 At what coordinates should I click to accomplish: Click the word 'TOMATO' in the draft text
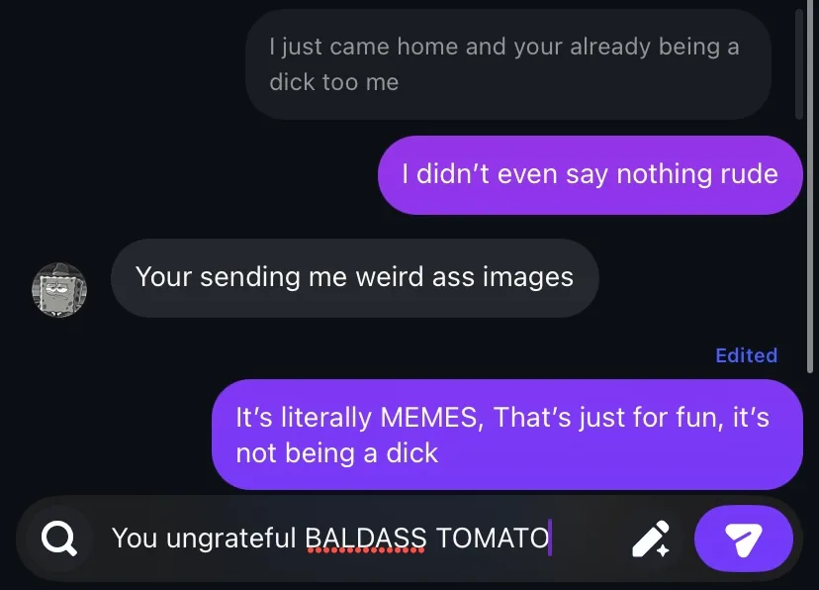[x=492, y=538]
